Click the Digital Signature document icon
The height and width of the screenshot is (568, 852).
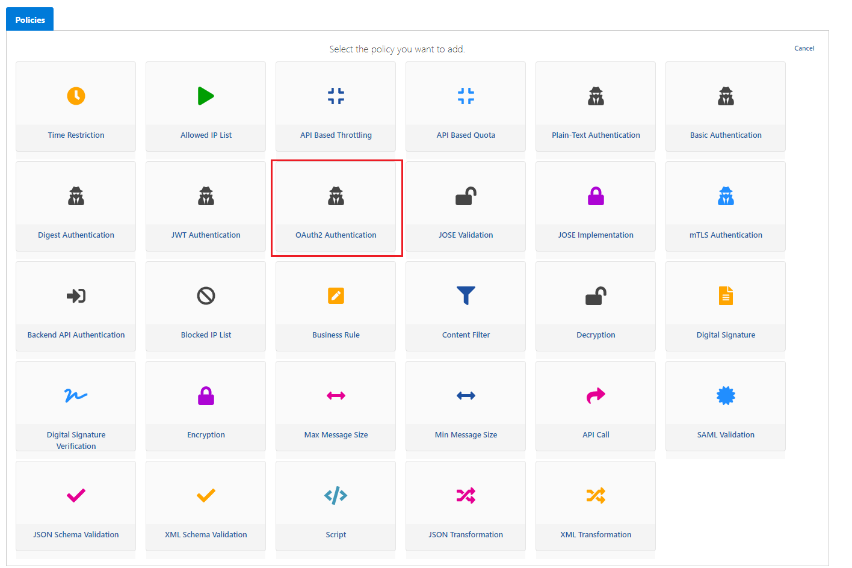[x=726, y=295]
